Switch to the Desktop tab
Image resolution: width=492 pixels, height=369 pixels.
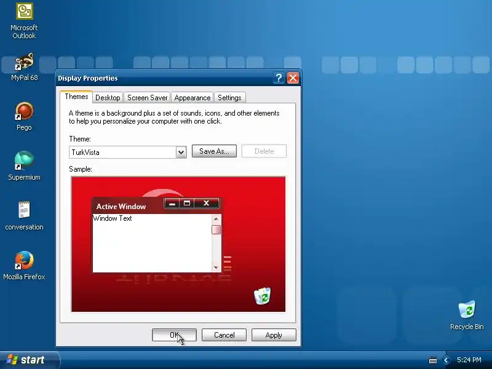click(x=108, y=98)
